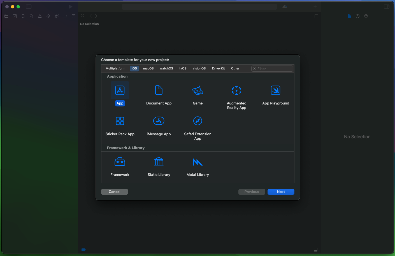Switch to the visionOS tab
The image size is (395, 256).
pyautogui.click(x=199, y=68)
